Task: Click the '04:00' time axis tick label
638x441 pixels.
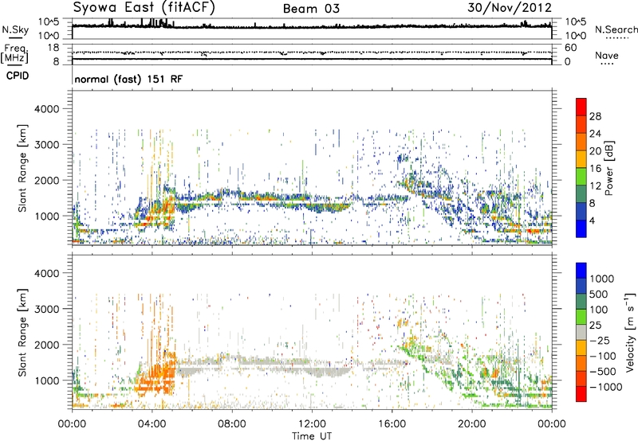Action: pyautogui.click(x=152, y=424)
